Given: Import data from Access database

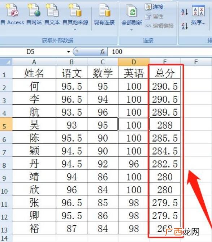Looking at the screenshot, I should tap(12, 15).
